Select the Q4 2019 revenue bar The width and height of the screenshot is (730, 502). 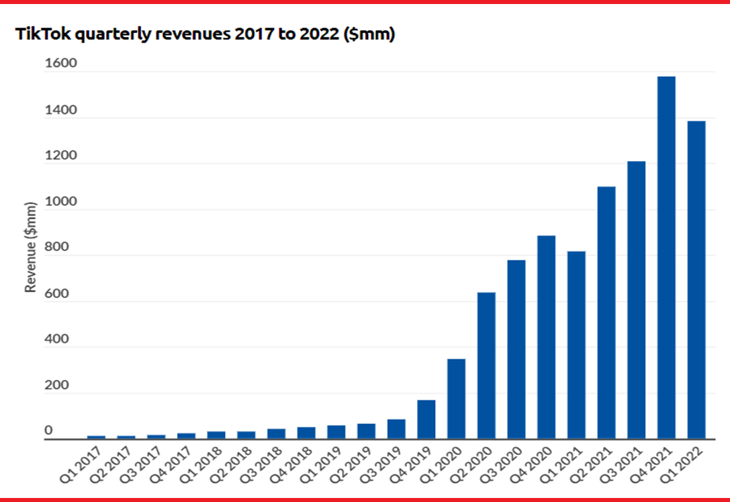(426, 419)
